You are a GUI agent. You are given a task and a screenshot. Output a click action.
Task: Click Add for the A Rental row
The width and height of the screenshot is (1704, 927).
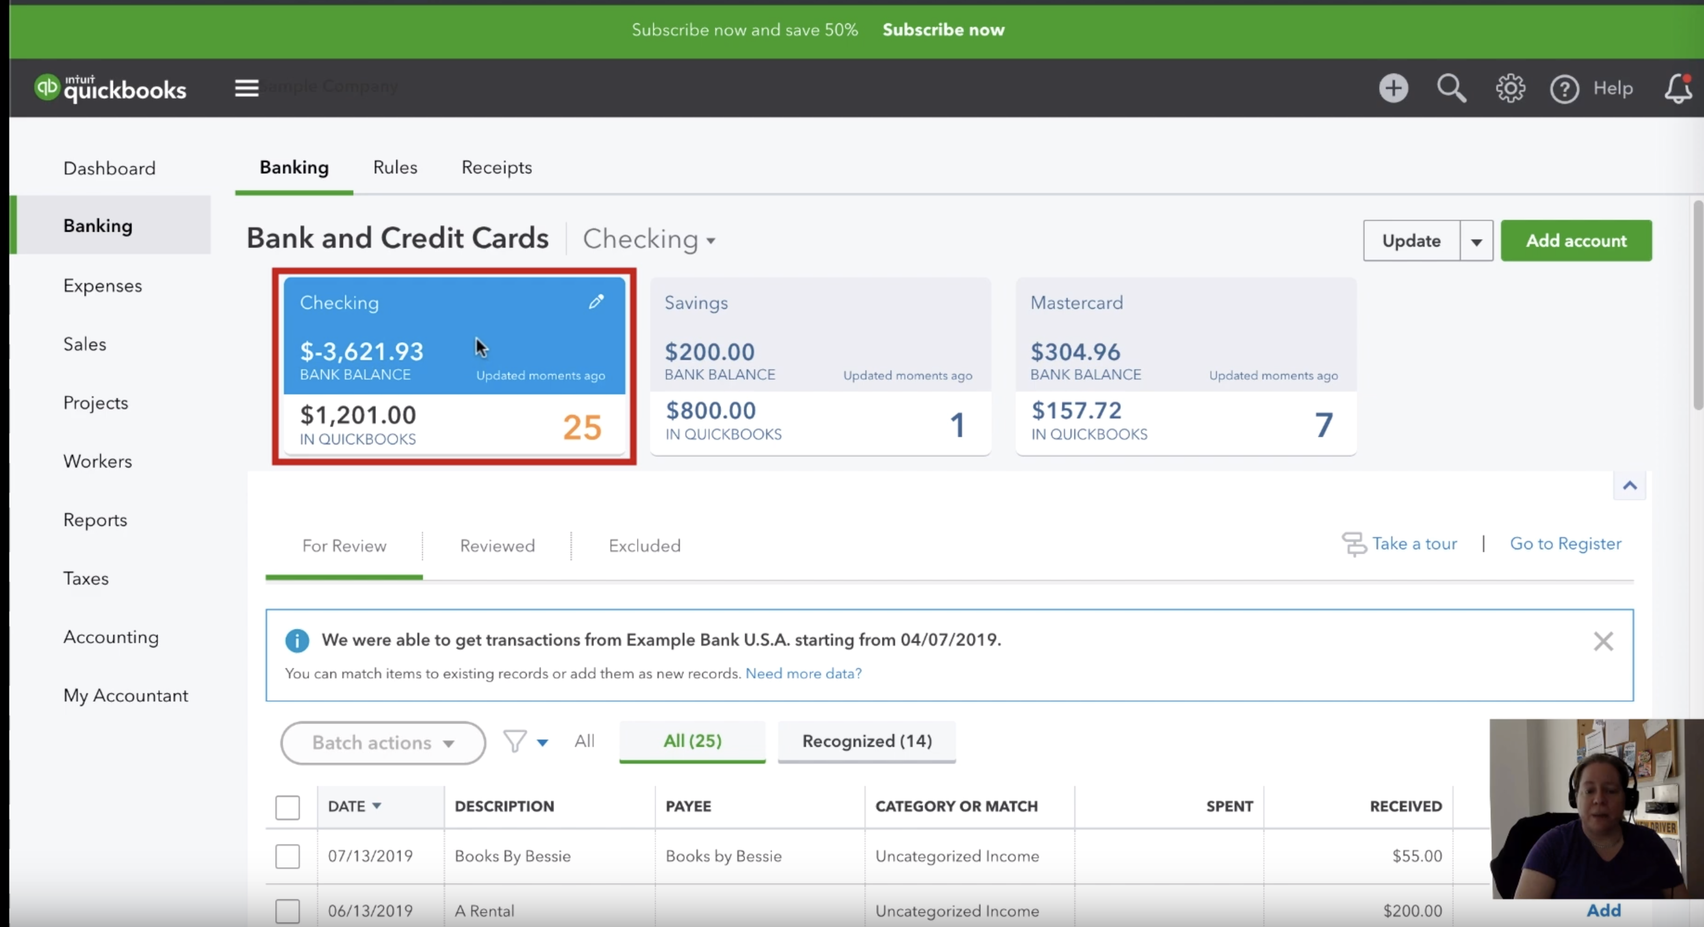1603,910
